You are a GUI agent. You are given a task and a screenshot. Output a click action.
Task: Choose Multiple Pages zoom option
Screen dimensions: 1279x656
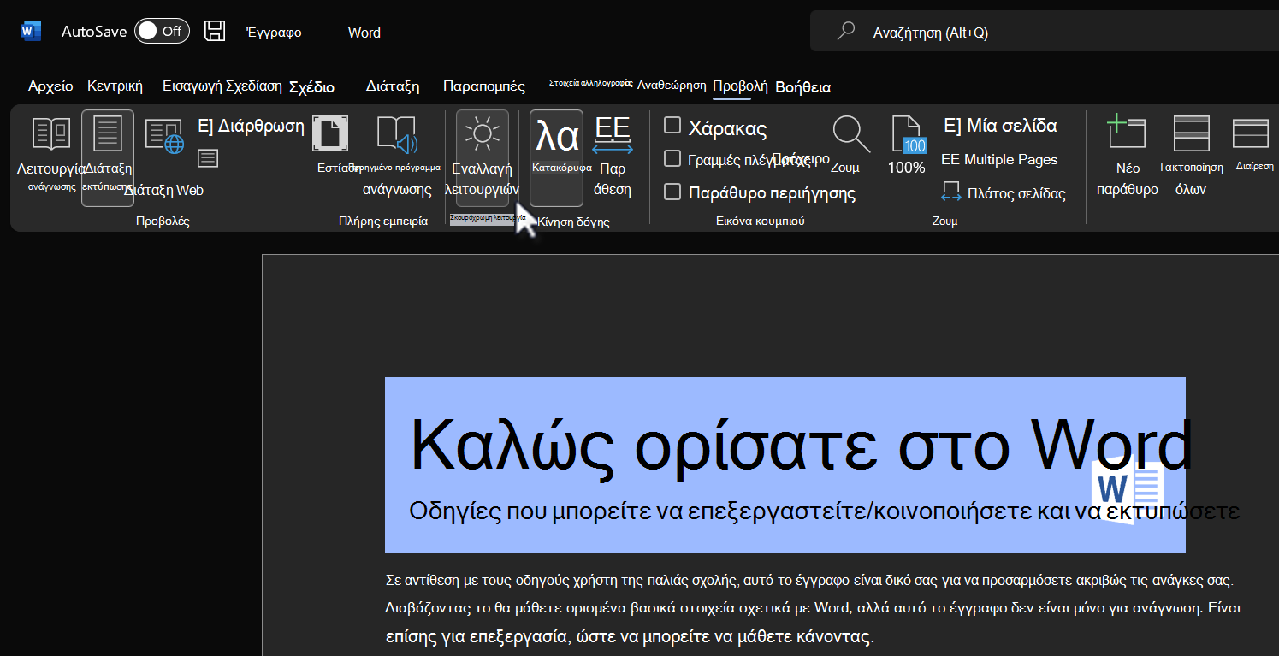coord(999,159)
